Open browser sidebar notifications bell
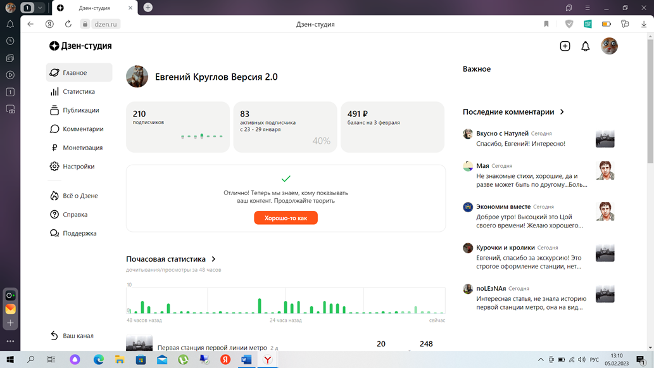 point(10,24)
